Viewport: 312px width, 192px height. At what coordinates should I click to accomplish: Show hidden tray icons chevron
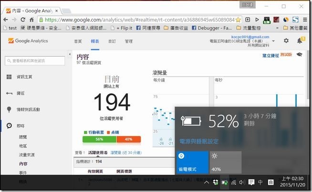pyautogui.click(x=207, y=182)
